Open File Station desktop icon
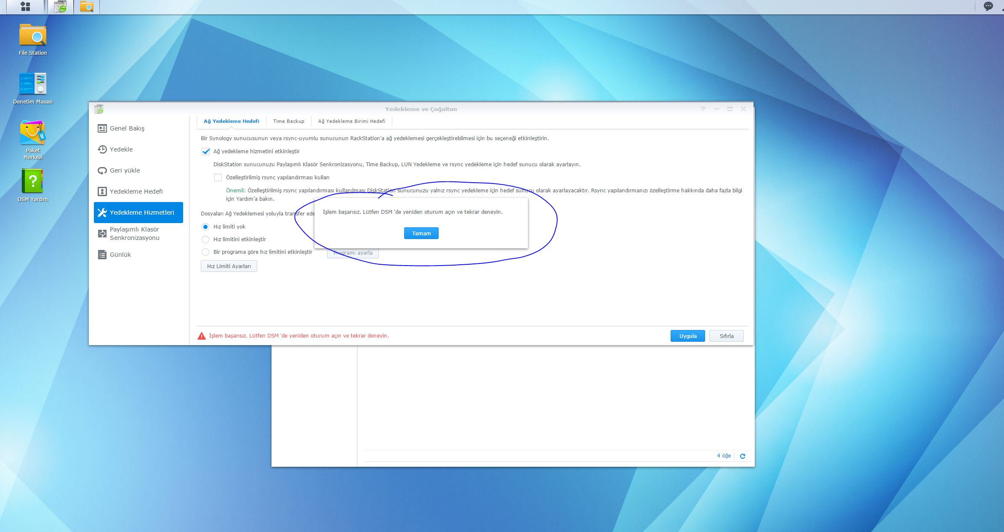The image size is (1004, 532). pyautogui.click(x=32, y=36)
